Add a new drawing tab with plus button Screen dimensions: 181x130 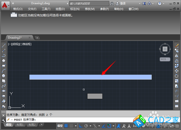(x=37, y=38)
